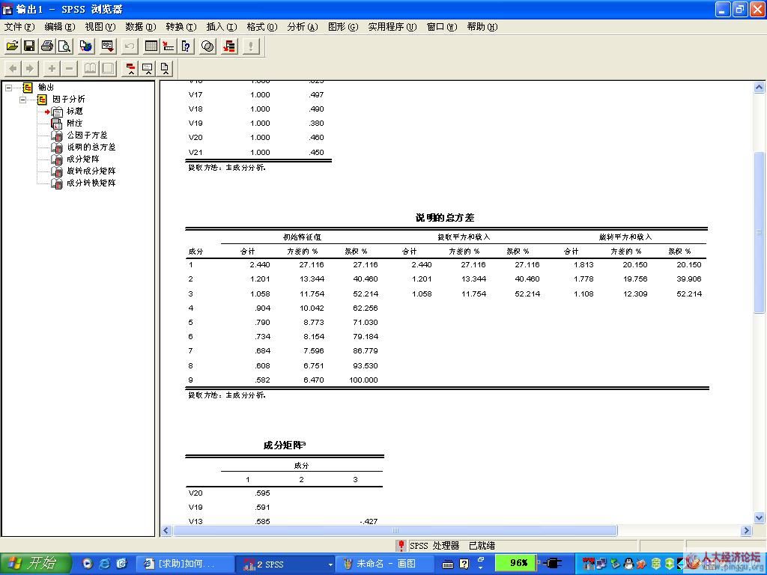The height and width of the screenshot is (575, 767).
Task: Click the output pane's vertical scrollbar thumb
Action: tap(760, 232)
